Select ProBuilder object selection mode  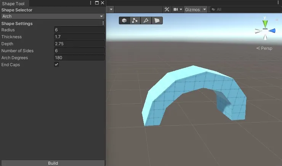click(124, 21)
